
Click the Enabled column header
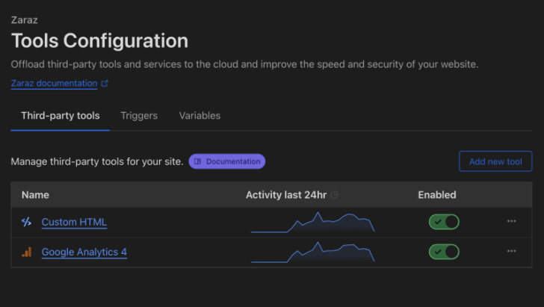(x=437, y=195)
